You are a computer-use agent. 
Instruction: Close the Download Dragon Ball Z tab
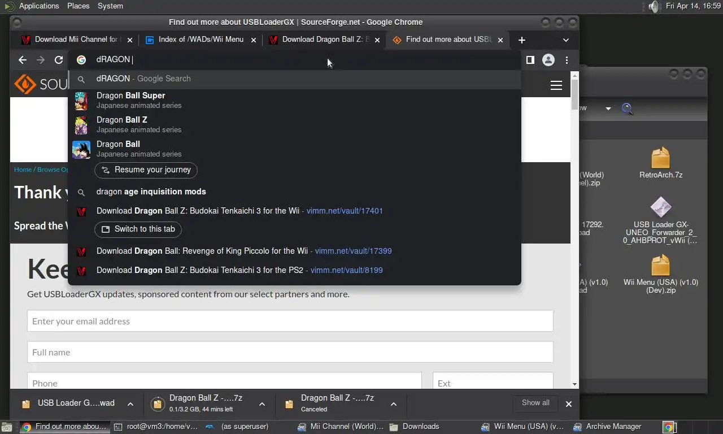pyautogui.click(x=377, y=40)
